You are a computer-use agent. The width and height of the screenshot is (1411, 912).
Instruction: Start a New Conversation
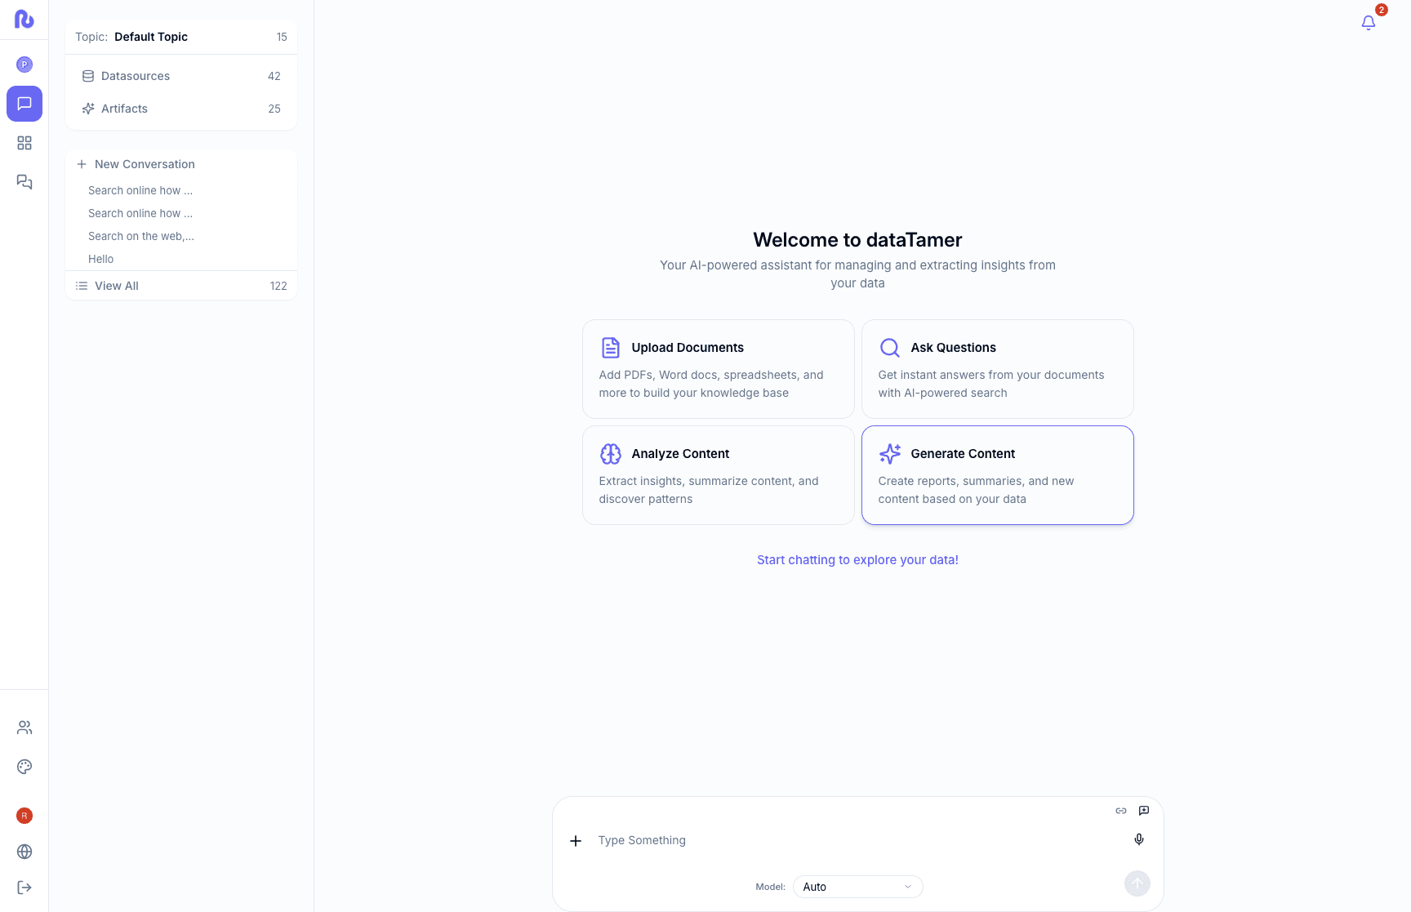[145, 164]
